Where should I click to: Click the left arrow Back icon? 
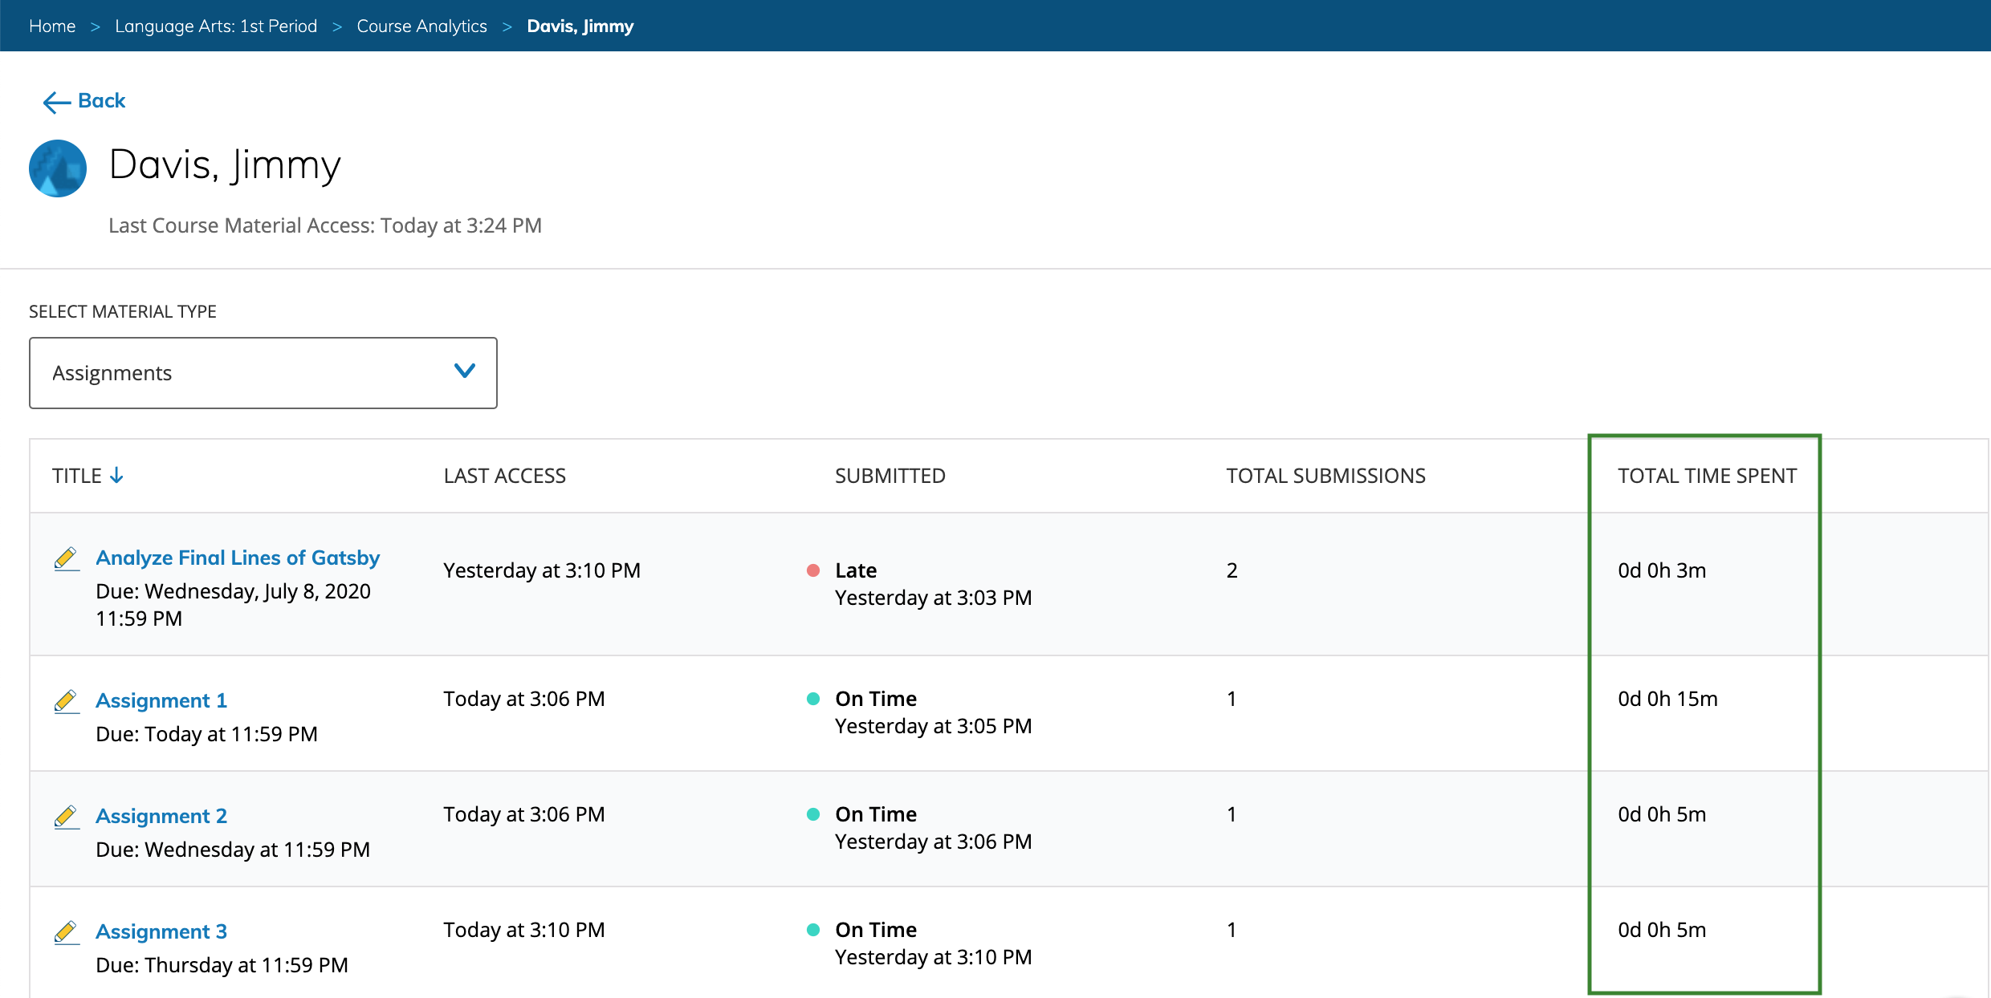pyautogui.click(x=56, y=102)
